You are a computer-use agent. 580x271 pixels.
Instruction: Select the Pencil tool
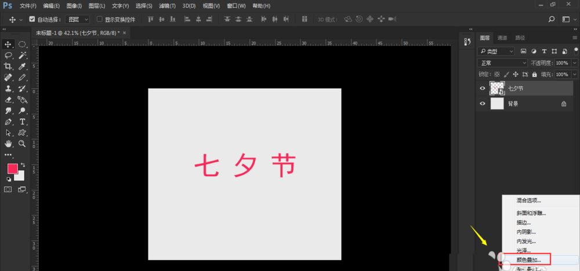click(22, 78)
